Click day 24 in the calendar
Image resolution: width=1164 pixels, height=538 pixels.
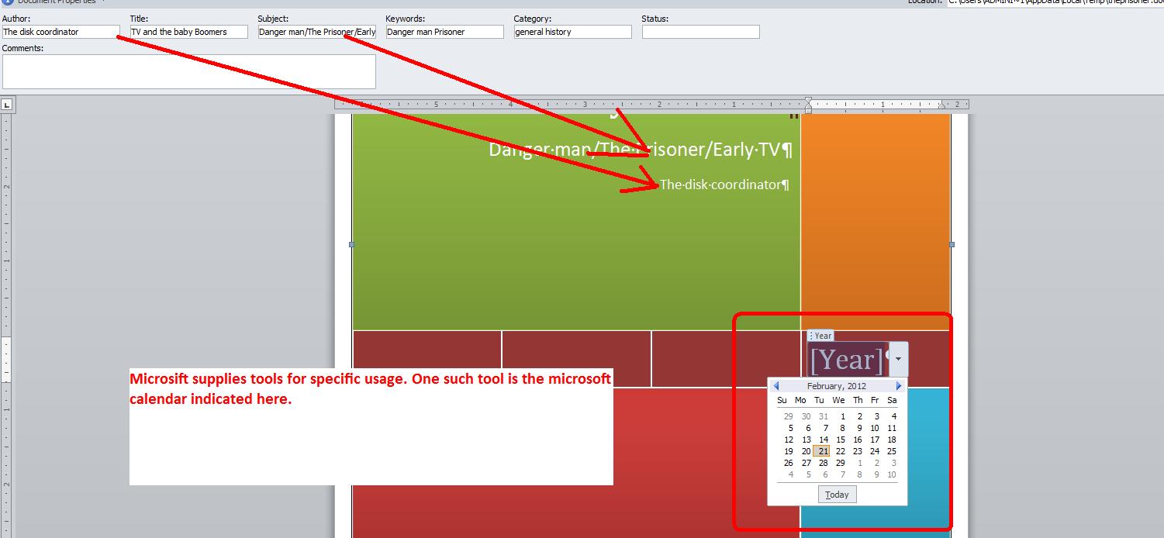(875, 451)
